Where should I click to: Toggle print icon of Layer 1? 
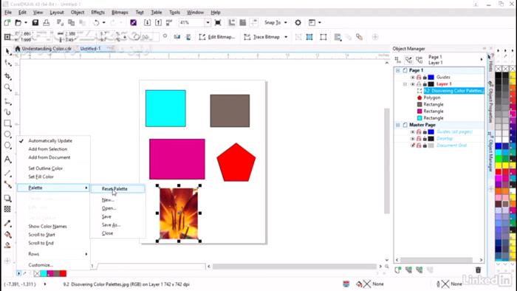pos(419,84)
